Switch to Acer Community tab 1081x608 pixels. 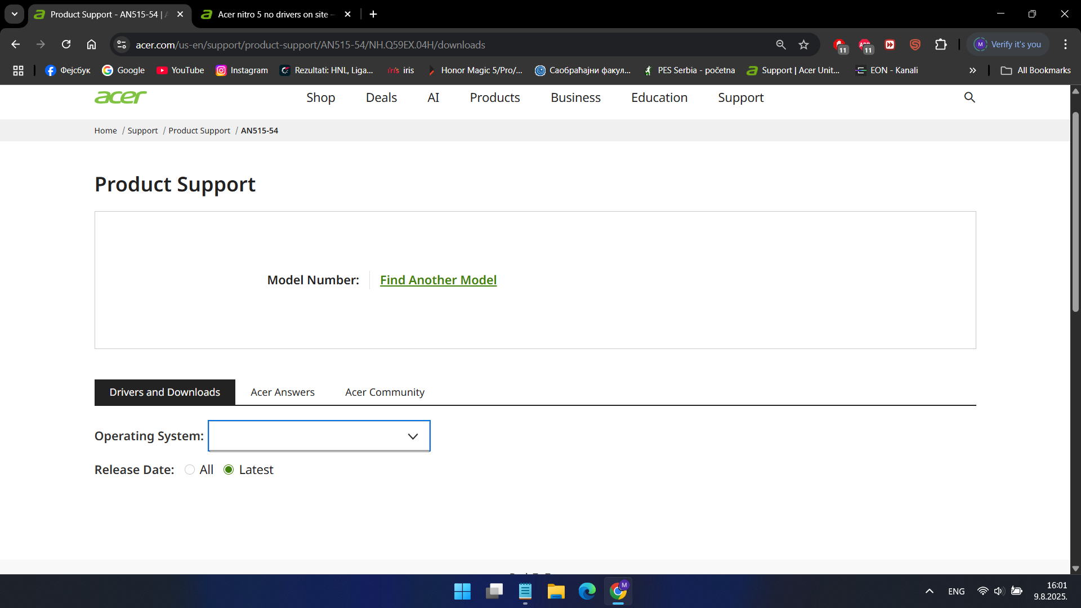click(385, 392)
